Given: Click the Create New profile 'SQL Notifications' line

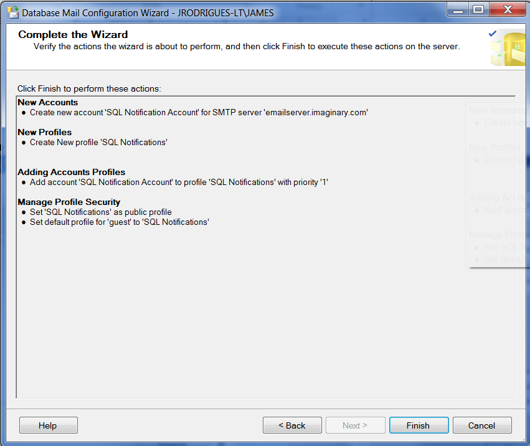Looking at the screenshot, I should click(98, 142).
